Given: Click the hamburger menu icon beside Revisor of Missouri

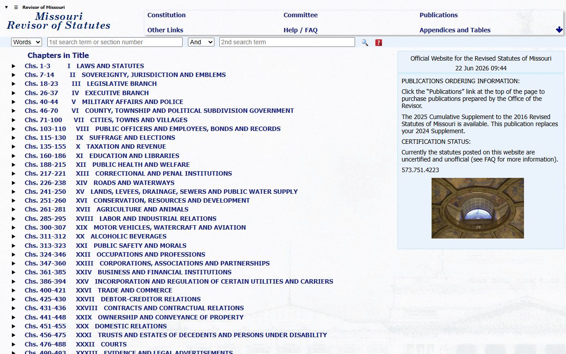Looking at the screenshot, I should 16,8.
